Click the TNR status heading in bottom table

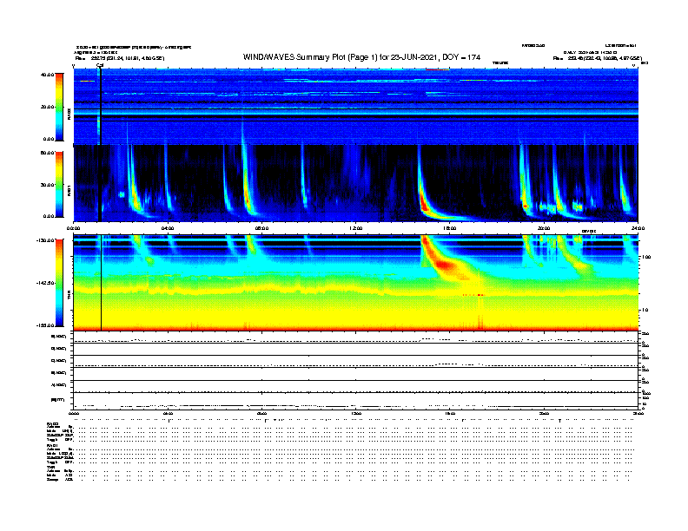(x=51, y=467)
